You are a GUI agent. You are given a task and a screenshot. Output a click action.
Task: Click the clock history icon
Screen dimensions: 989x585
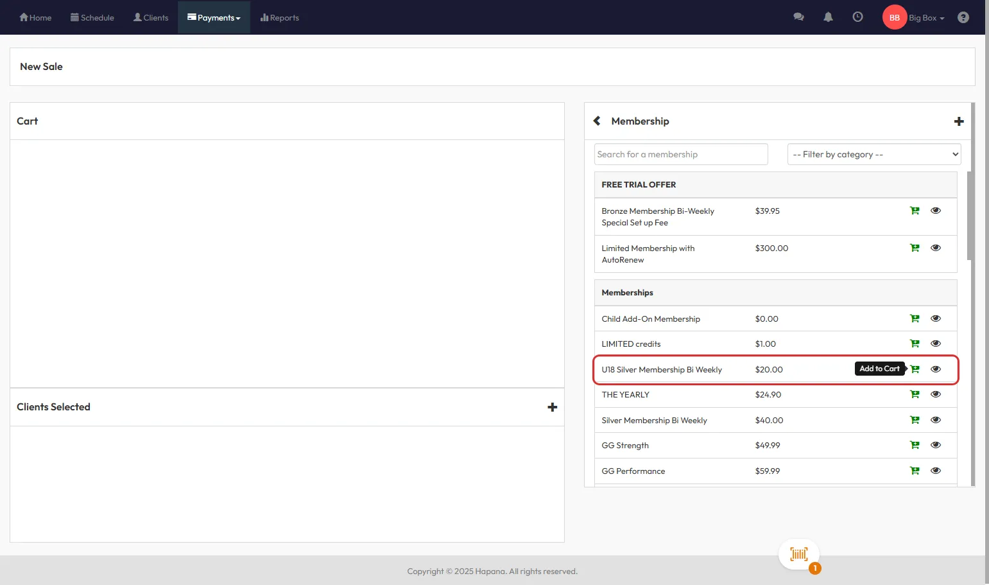pos(857,17)
